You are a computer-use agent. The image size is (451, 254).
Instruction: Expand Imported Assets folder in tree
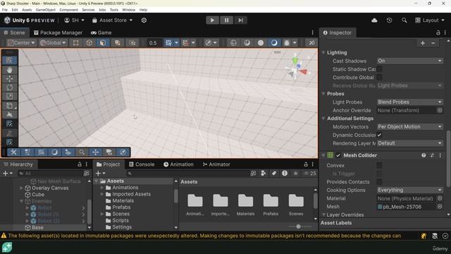(x=102, y=194)
